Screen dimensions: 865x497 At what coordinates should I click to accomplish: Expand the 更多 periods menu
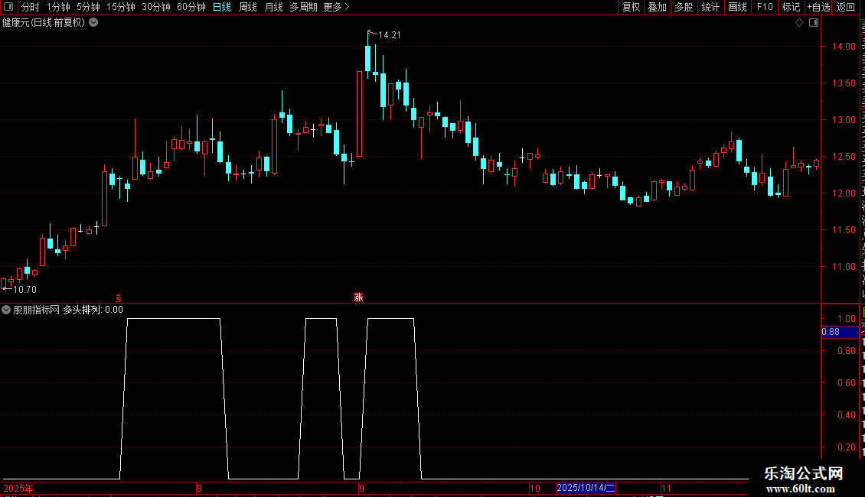pos(337,7)
